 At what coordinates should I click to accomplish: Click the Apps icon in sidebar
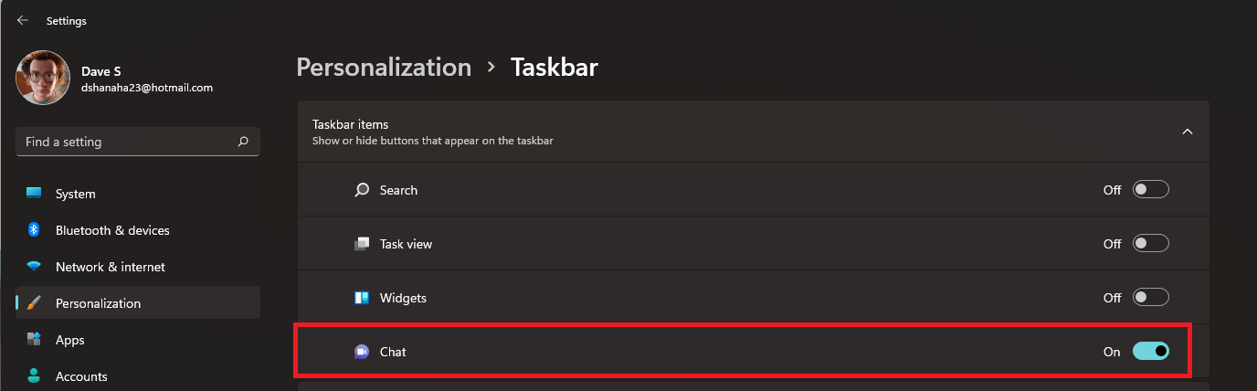pos(34,340)
